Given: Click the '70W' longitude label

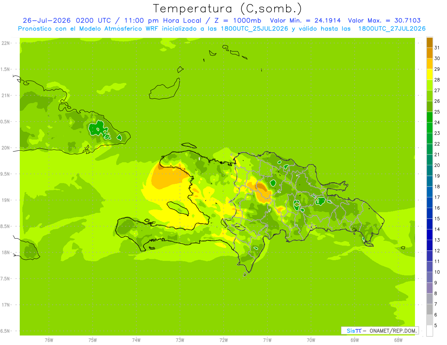Looking at the screenshot, I should pyautogui.click(x=311, y=339).
